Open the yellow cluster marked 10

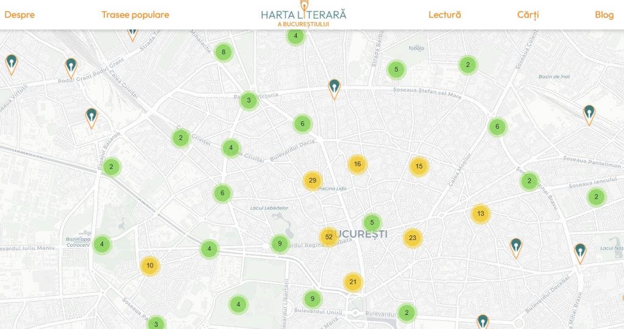pyautogui.click(x=150, y=266)
